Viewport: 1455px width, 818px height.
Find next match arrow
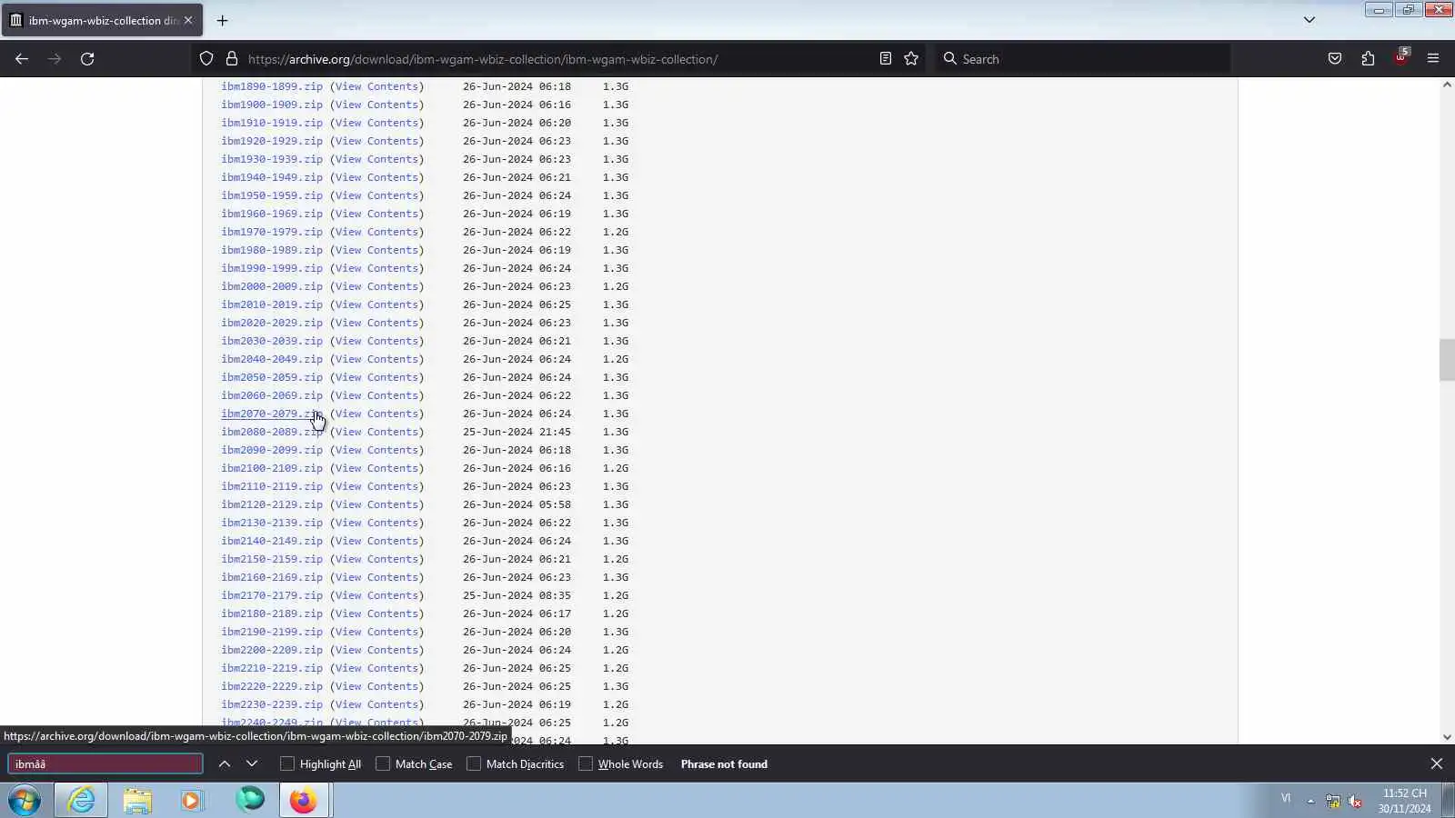pos(252,764)
